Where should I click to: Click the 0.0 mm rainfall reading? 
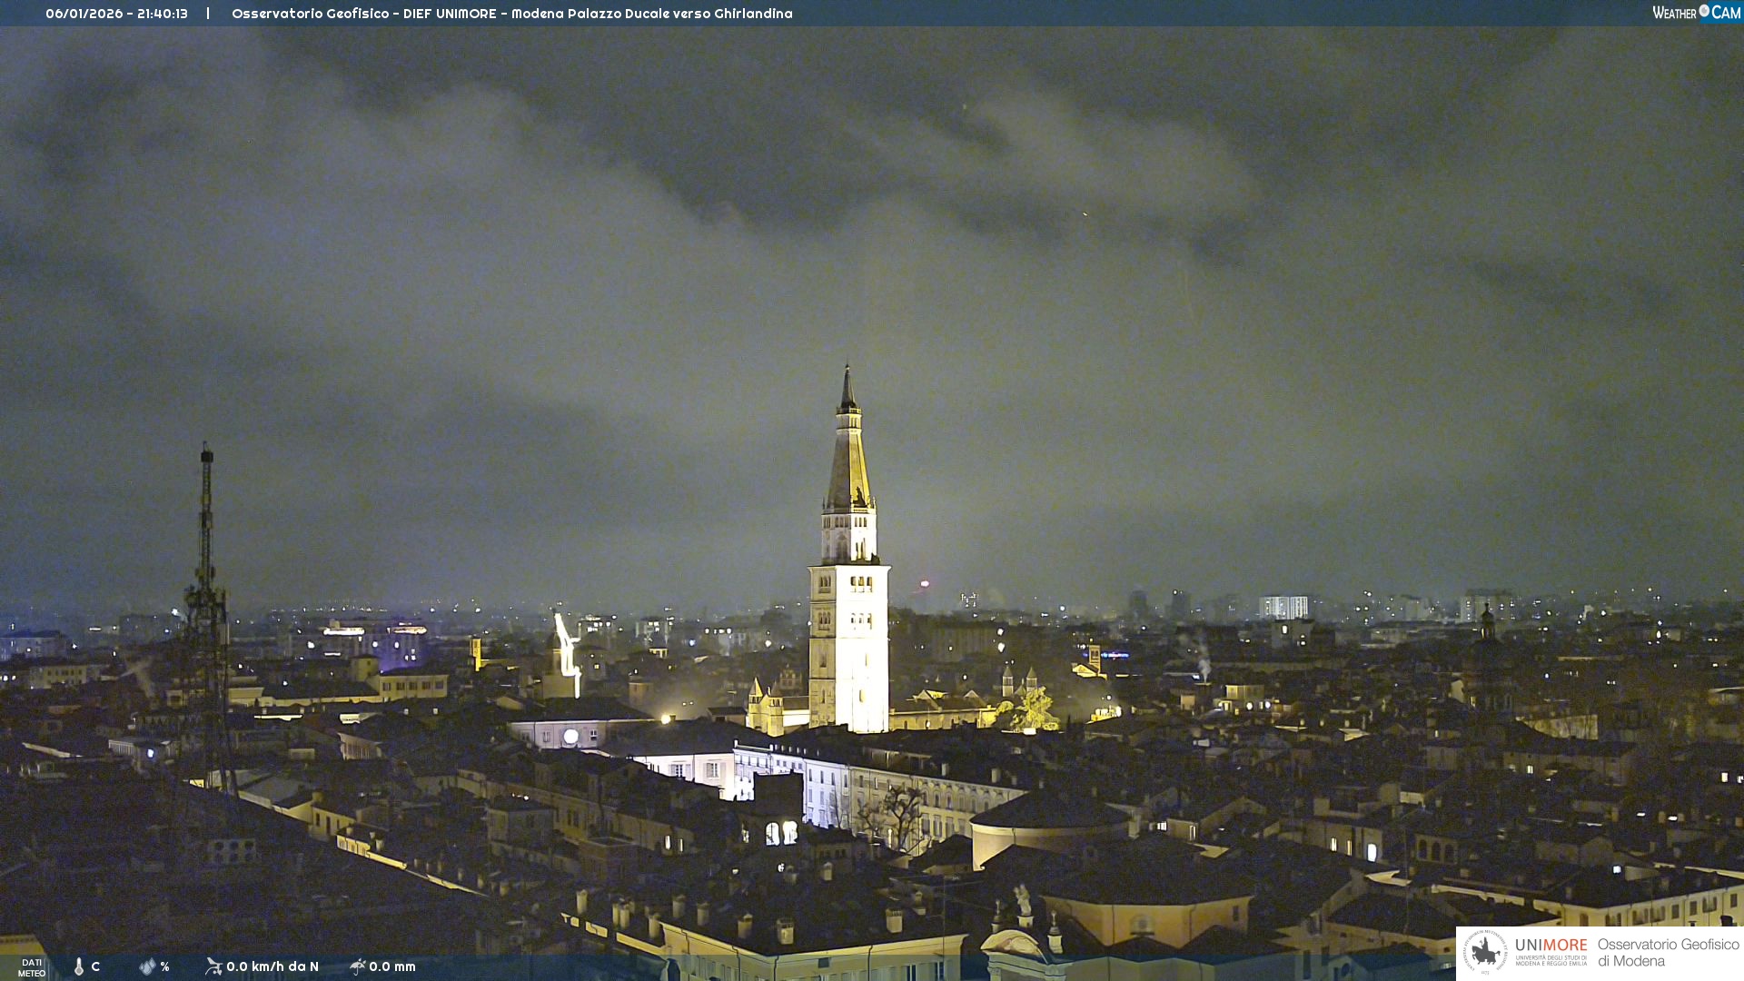point(392,966)
